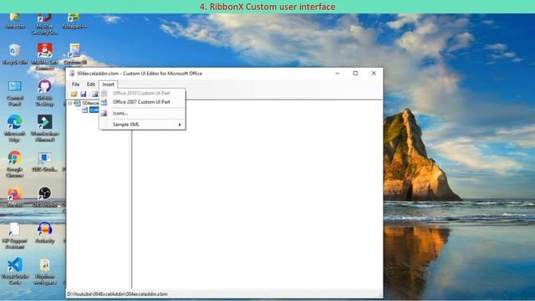Image resolution: width=535 pixels, height=301 pixels.
Task: Select the 004exceladdin.xlsm Excel file icon in tree
Action: tap(78, 103)
